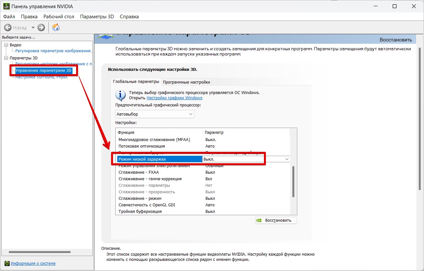
Task: Select Сглаживание - прозрачность row
Action: pyautogui.click(x=203, y=192)
